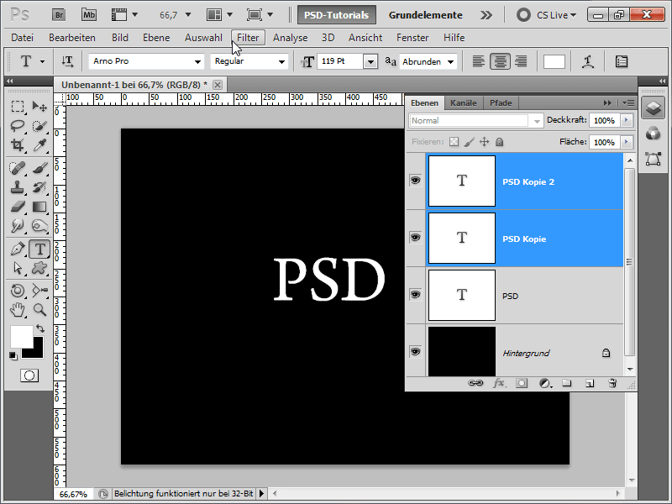Open the Auswahl menu
The height and width of the screenshot is (504, 672).
click(x=203, y=38)
